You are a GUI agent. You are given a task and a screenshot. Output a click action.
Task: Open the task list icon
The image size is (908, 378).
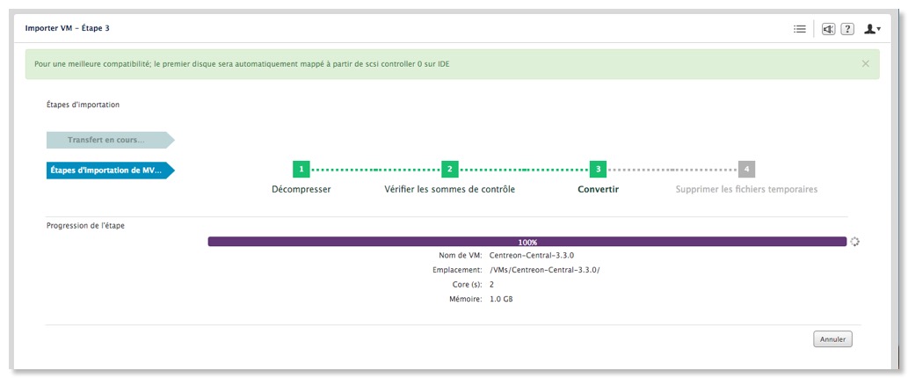tap(800, 29)
